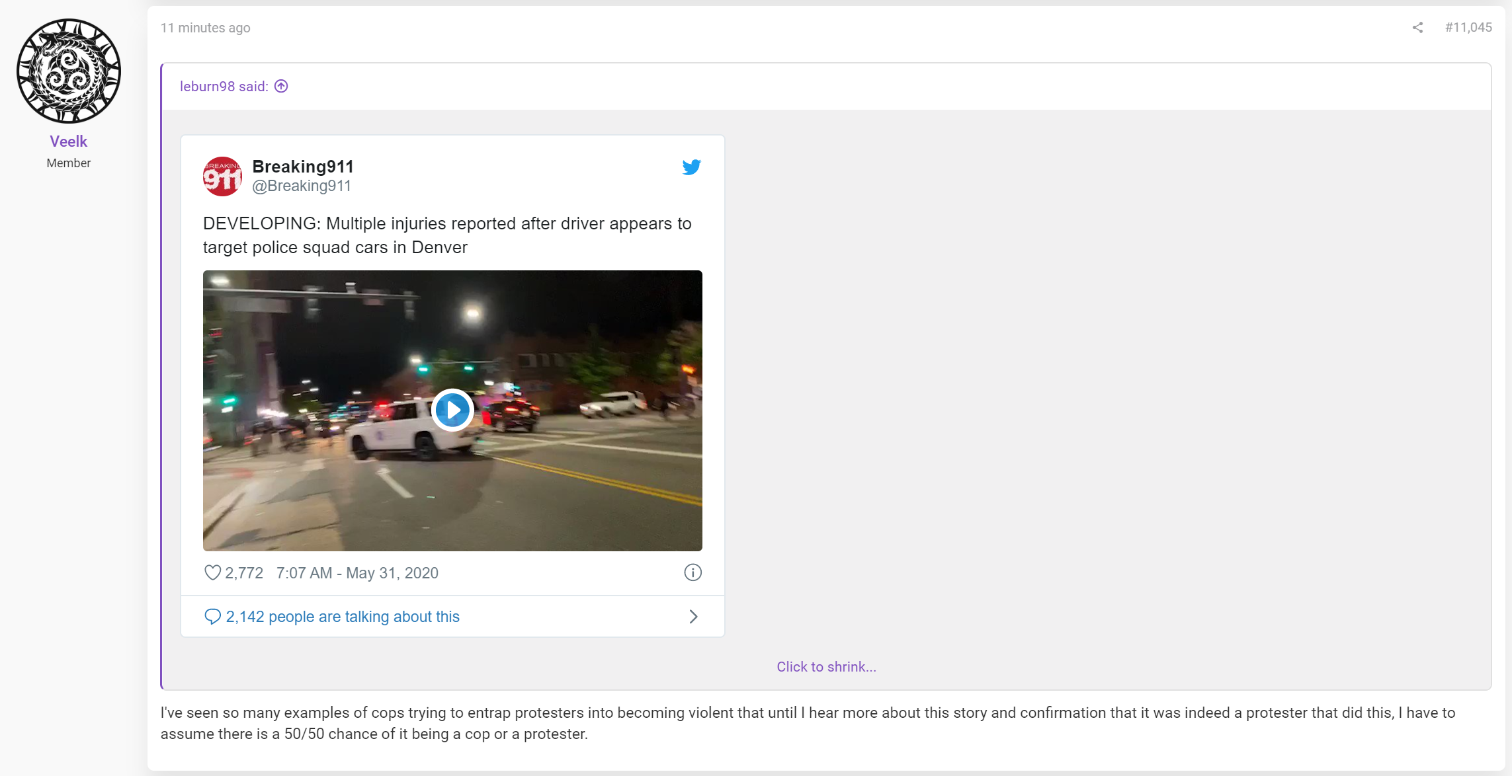This screenshot has width=1512, height=776.
Task: Like the tweet via heart icon
Action: [x=212, y=572]
